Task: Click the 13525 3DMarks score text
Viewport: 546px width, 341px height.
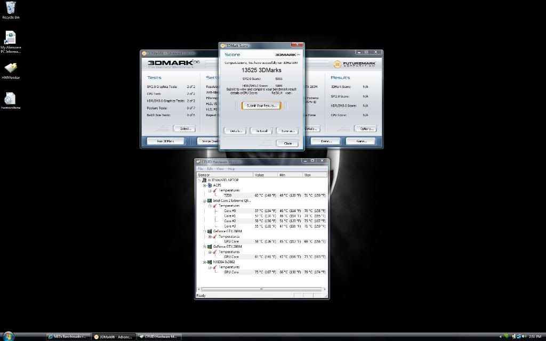Action: click(x=261, y=70)
